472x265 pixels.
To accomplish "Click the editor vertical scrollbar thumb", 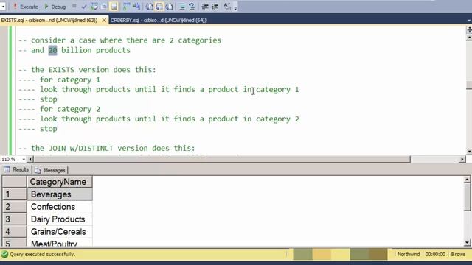I will (469, 85).
